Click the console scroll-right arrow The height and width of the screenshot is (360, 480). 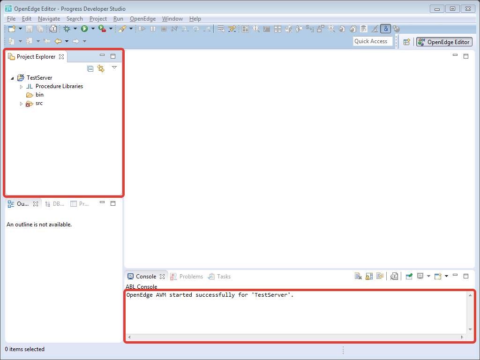pyautogui.click(x=462, y=337)
